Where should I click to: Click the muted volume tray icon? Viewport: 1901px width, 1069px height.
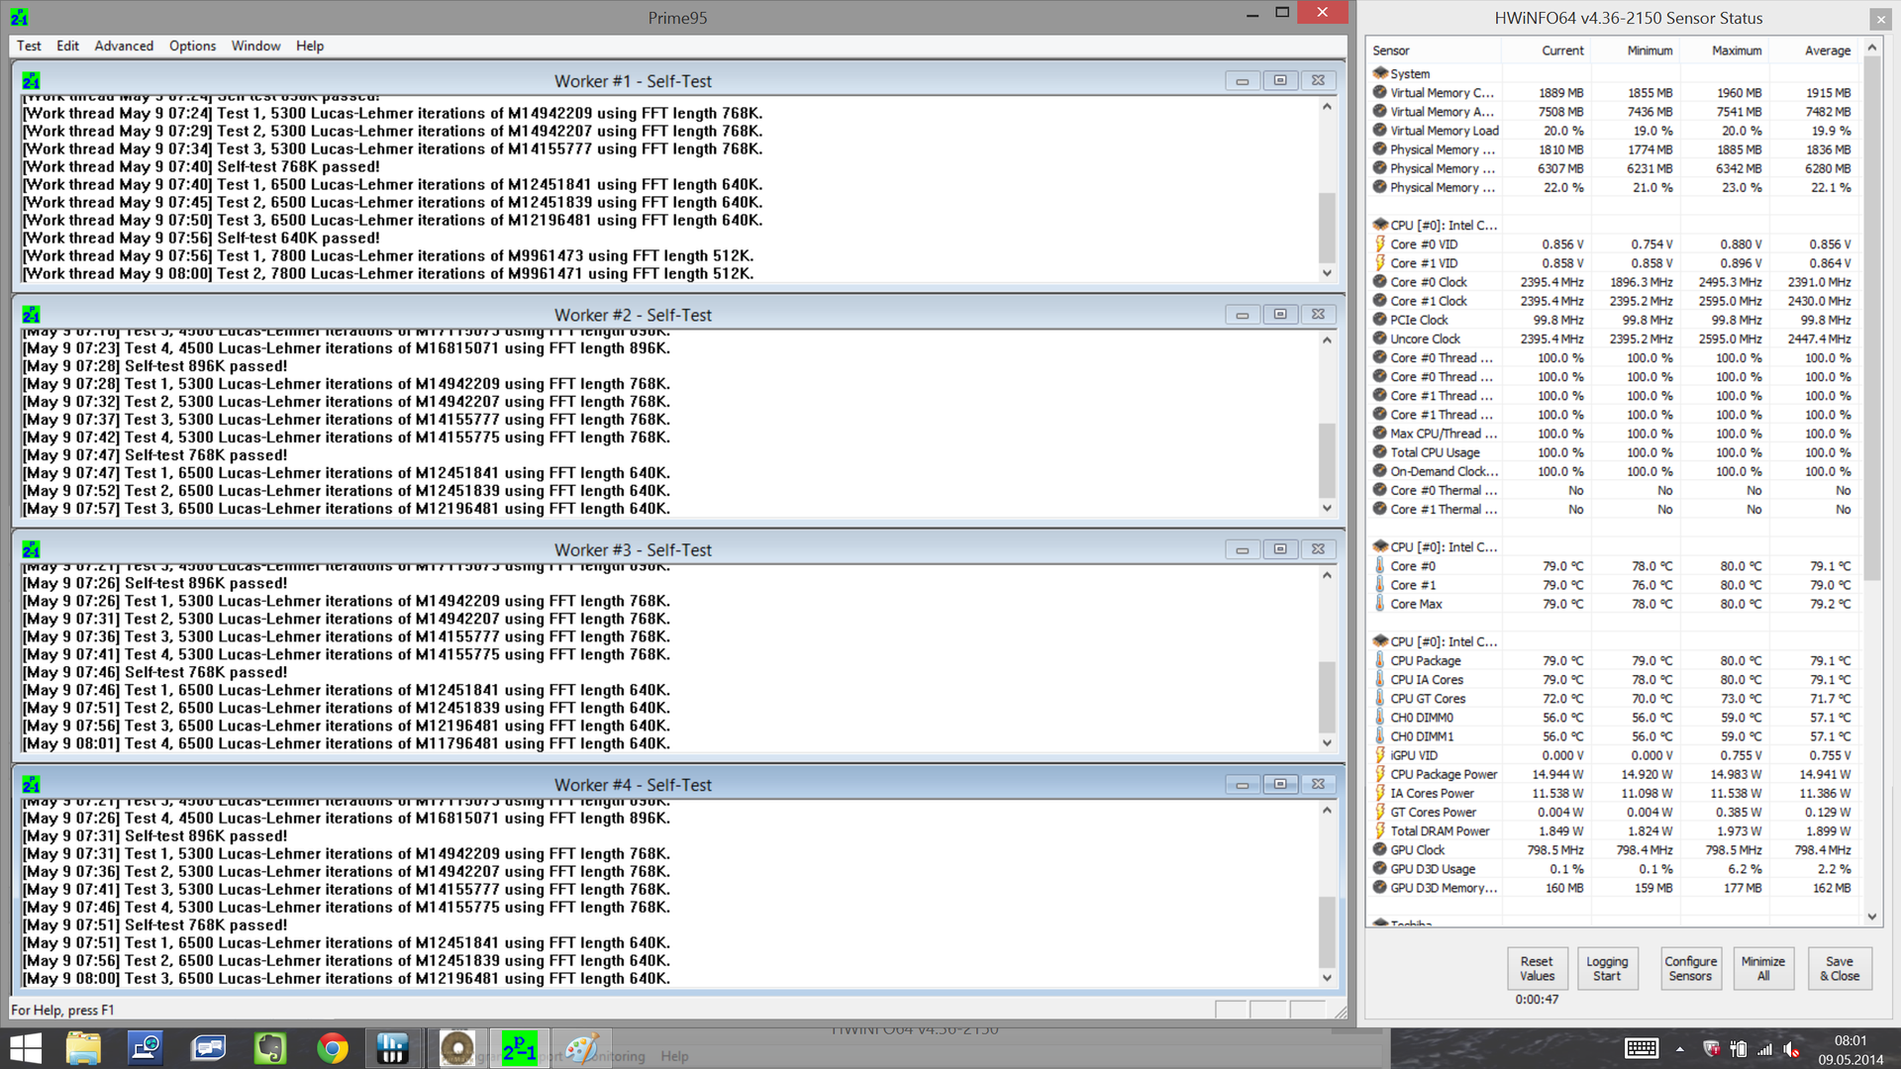click(x=1791, y=1049)
